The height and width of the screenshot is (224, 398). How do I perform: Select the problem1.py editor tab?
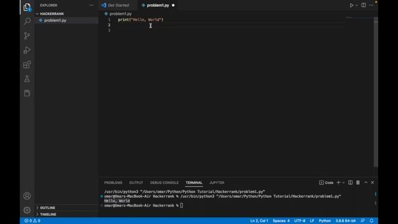(x=158, y=5)
